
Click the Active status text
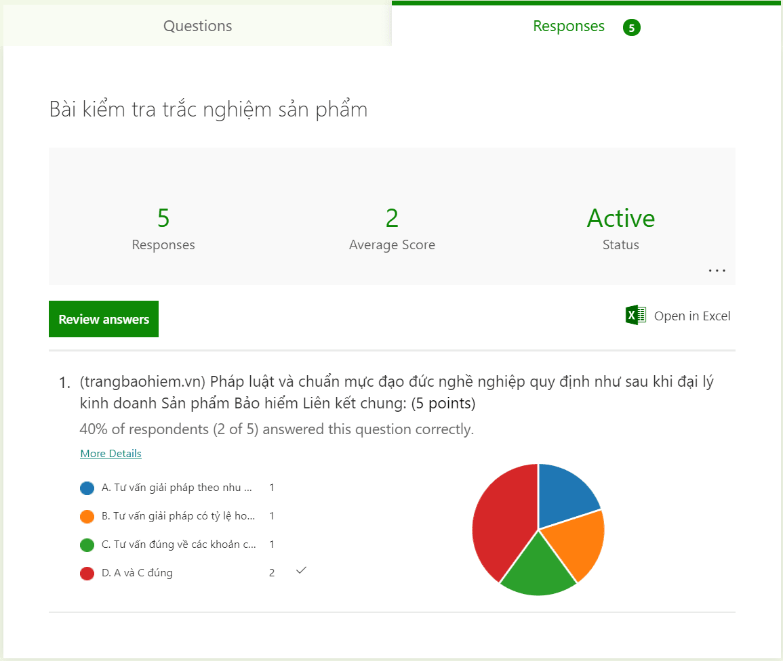pos(621,218)
